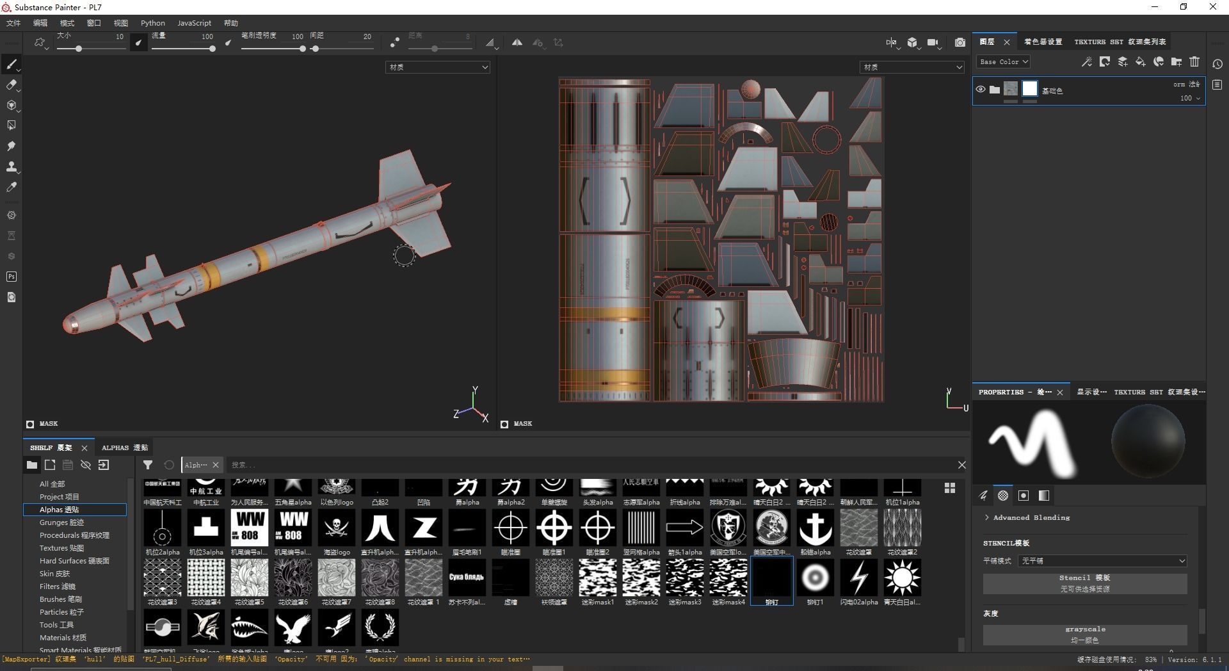Toggle the shelf hide-links eye-slash icon
This screenshot has height=671, width=1229.
point(86,465)
